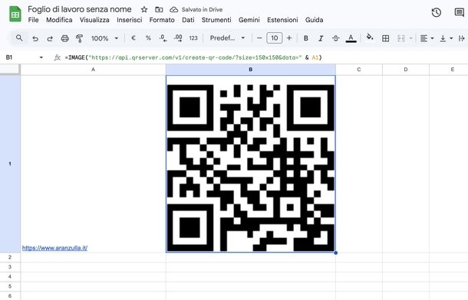468x300 pixels.
Task: Click the document title Foglio di lavoro senza nome
Action: point(79,9)
